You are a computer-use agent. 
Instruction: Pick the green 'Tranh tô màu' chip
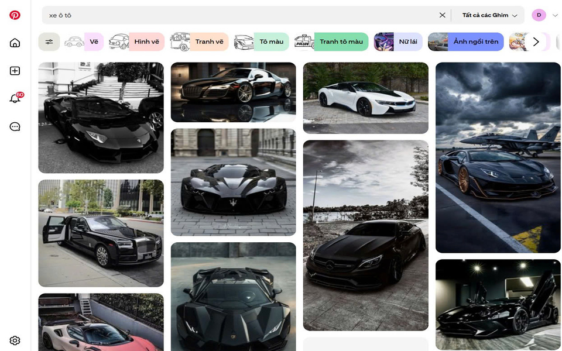click(331, 42)
